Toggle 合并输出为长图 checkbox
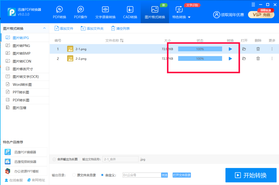This screenshot has height=185, width=279. [54, 159]
